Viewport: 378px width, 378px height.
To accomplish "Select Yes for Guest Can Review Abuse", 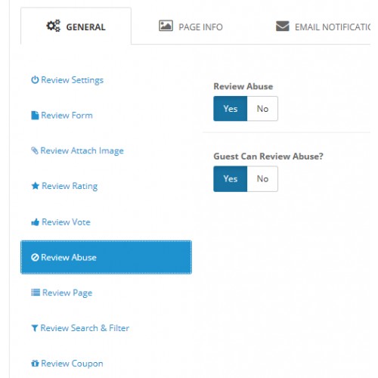I will [231, 178].
